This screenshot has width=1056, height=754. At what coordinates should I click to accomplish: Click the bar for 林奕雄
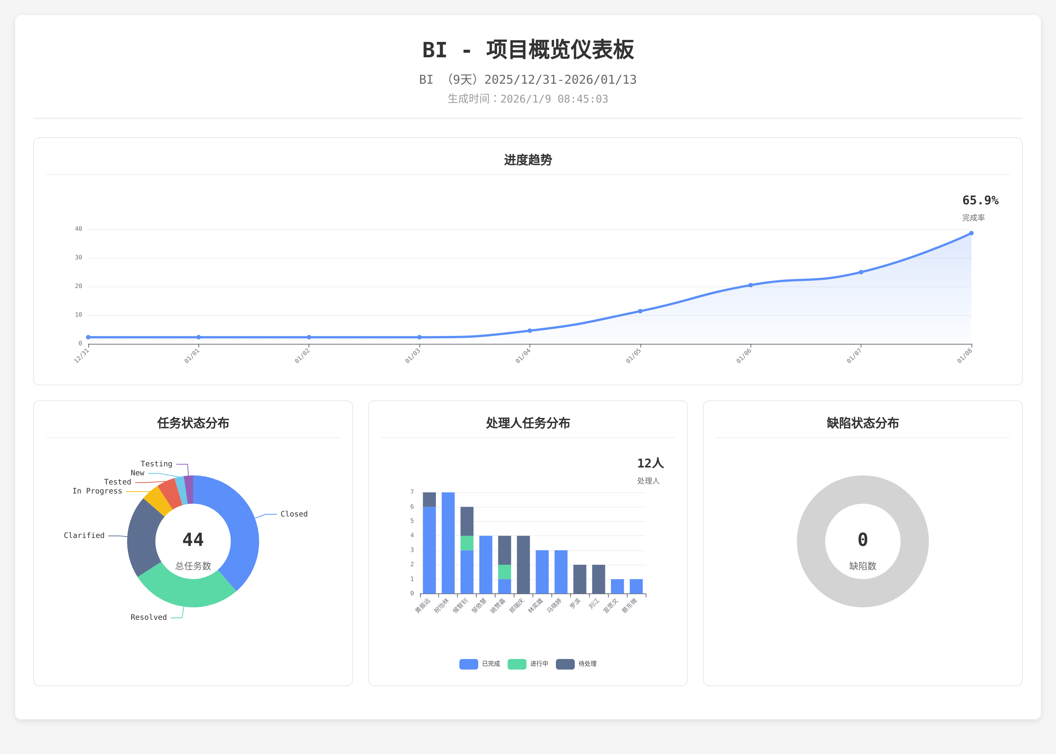[542, 572]
